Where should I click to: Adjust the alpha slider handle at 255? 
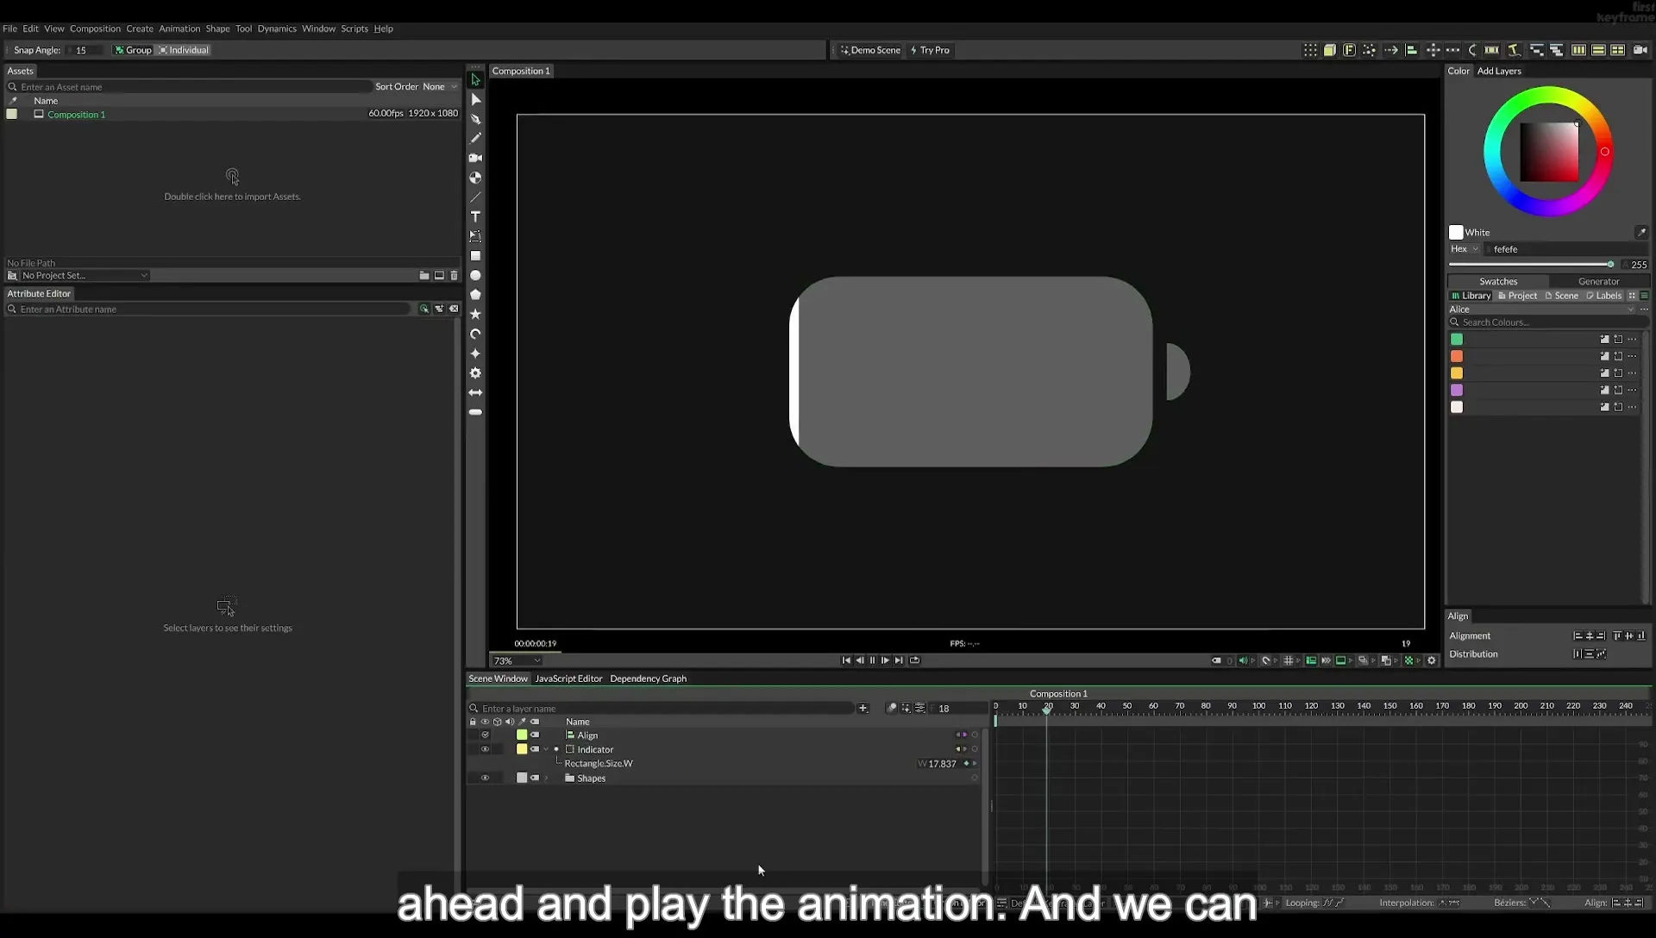click(x=1610, y=265)
